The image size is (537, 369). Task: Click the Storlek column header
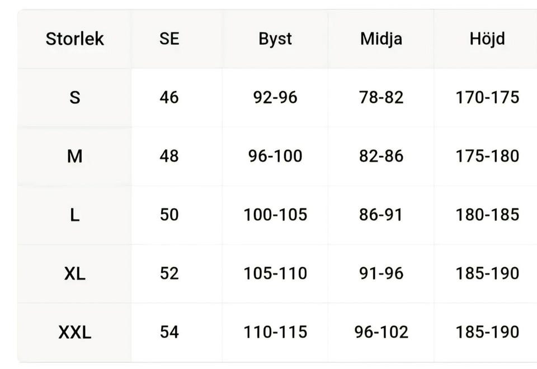(75, 39)
